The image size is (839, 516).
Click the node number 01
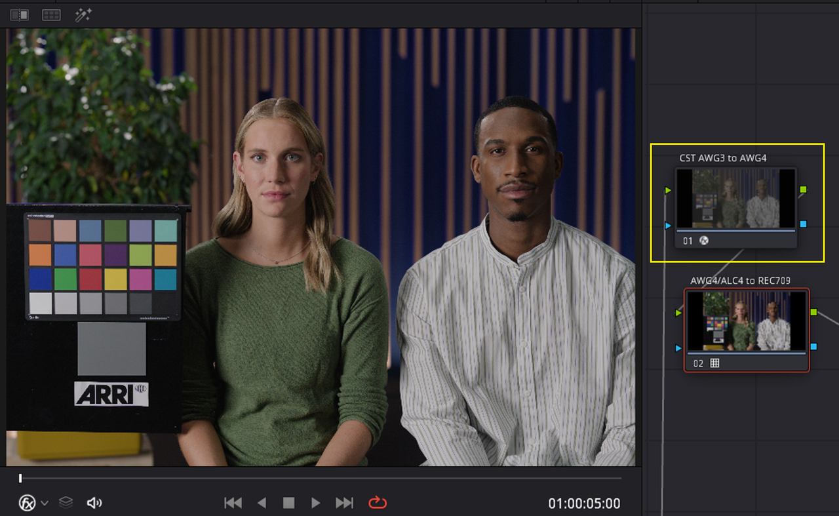[688, 241]
